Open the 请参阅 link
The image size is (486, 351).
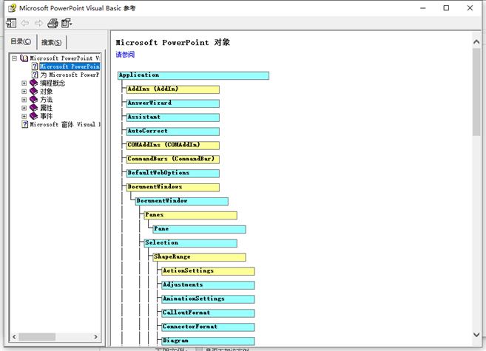pyautogui.click(x=125, y=55)
